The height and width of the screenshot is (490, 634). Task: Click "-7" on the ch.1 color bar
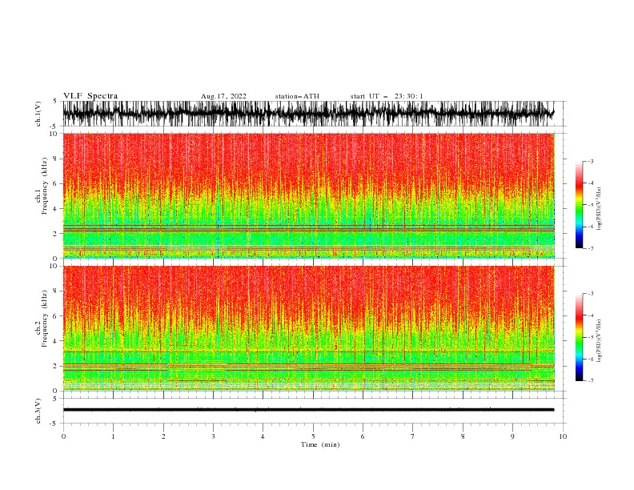pos(590,248)
